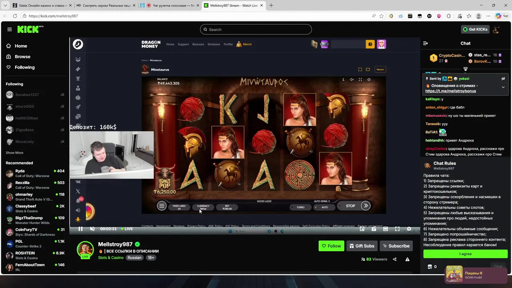Image resolution: width=512 pixels, height=288 pixels.
Task: Open Mellstroy987 live avatar
Action: pos(85,250)
